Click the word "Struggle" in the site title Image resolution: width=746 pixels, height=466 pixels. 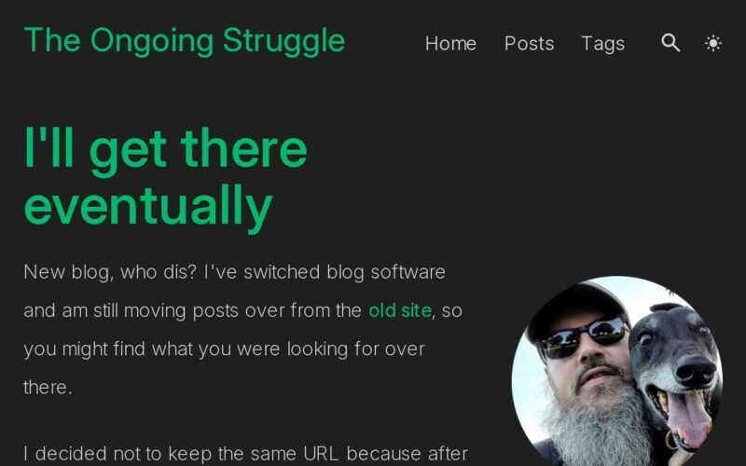(284, 42)
